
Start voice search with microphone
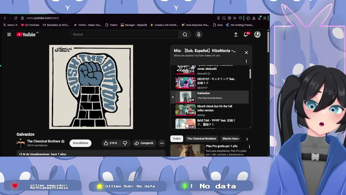[199, 34]
